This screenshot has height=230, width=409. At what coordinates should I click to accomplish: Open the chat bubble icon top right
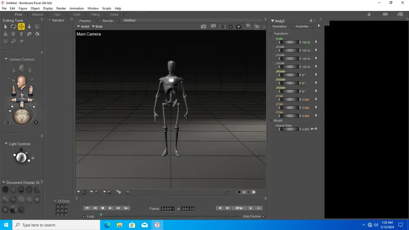point(385,15)
